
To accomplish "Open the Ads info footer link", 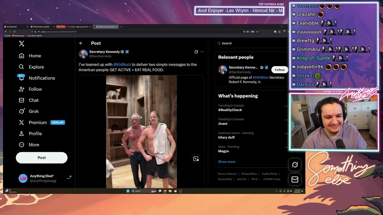I will (x=242, y=179).
